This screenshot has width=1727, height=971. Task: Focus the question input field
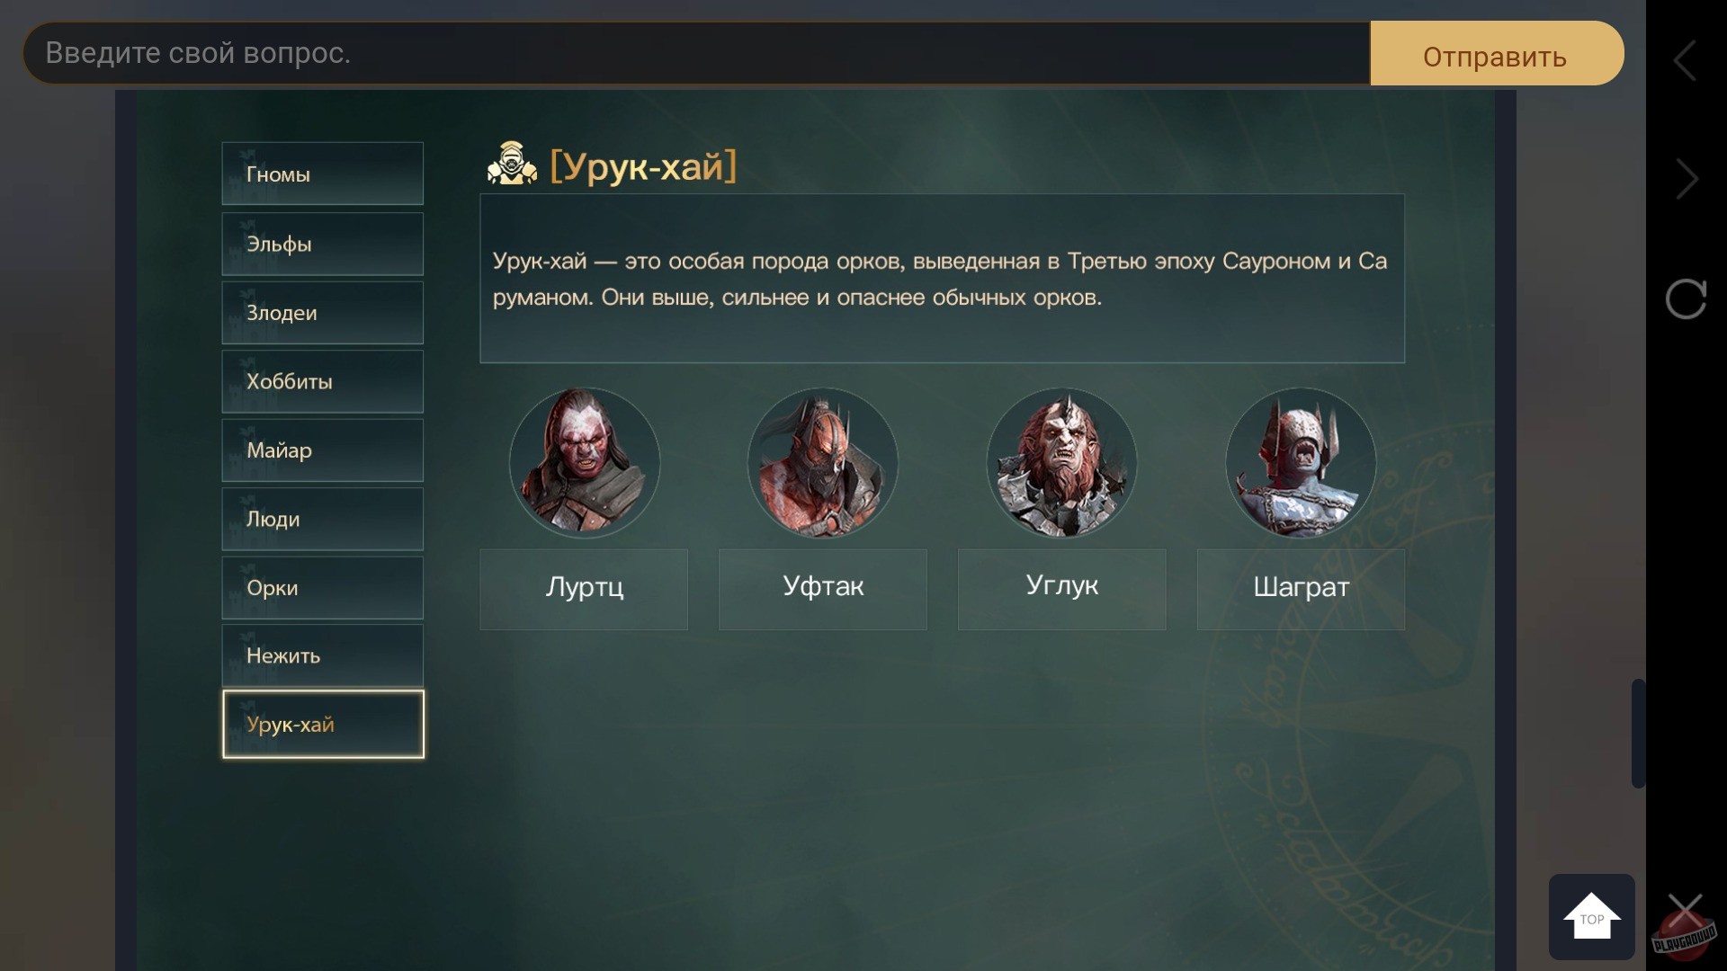(x=696, y=53)
